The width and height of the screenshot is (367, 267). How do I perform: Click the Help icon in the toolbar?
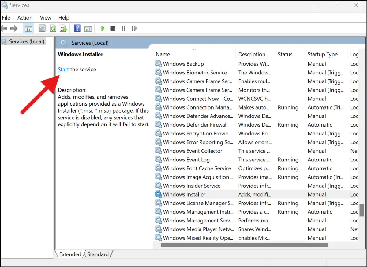(x=77, y=28)
